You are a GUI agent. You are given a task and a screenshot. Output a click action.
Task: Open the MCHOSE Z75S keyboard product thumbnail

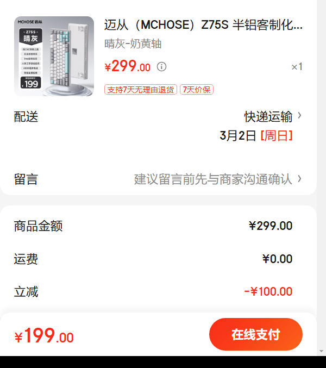54,56
